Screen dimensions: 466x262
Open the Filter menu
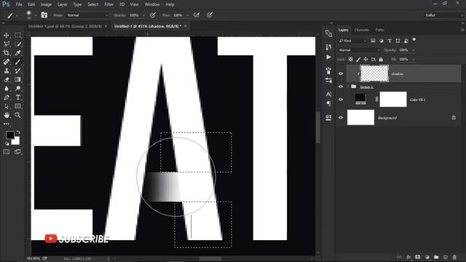coord(108,4)
